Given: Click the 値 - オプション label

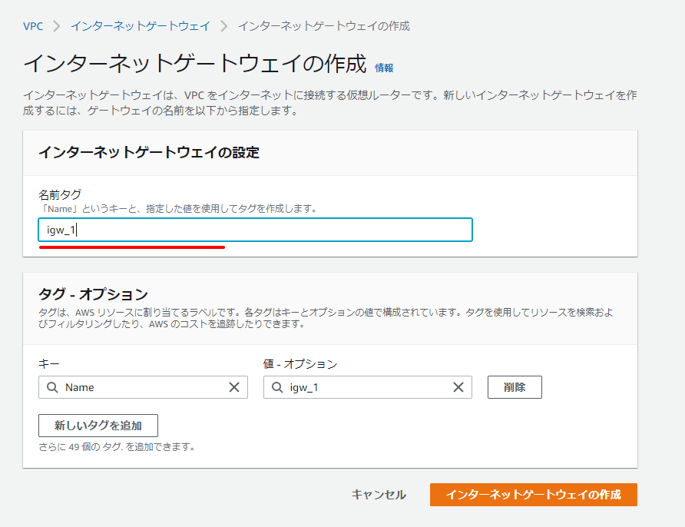Looking at the screenshot, I should click(300, 364).
